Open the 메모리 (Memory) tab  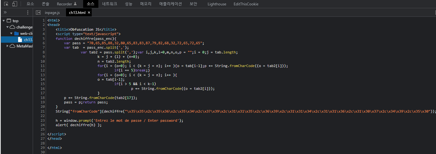(x=146, y=4)
